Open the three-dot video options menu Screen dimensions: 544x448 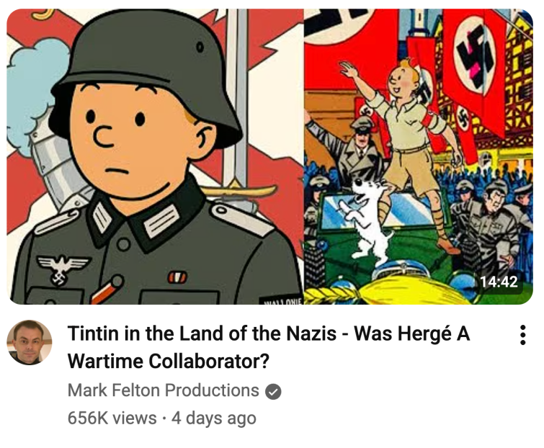(523, 335)
